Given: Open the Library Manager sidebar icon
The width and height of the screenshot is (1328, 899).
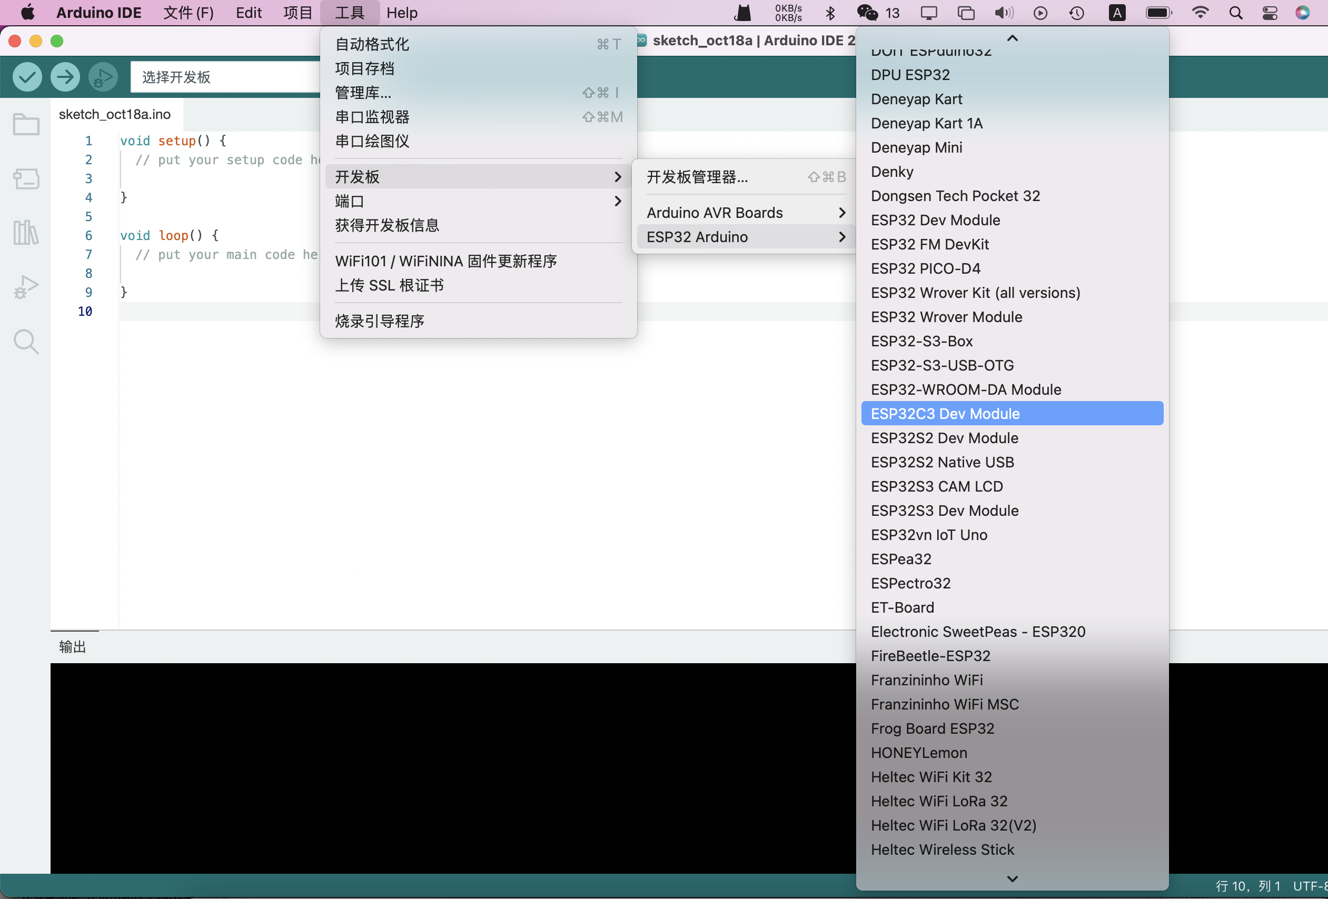Looking at the screenshot, I should click(x=26, y=233).
